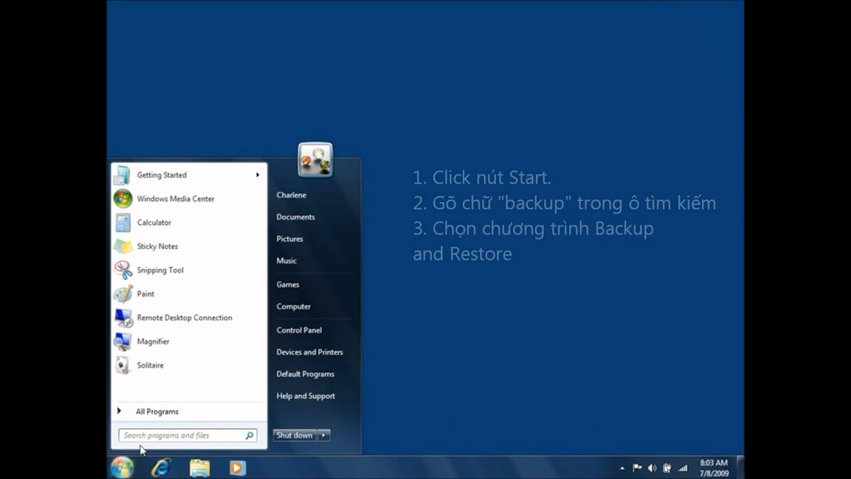
Task: Click the Paint palette icon
Action: [123, 294]
